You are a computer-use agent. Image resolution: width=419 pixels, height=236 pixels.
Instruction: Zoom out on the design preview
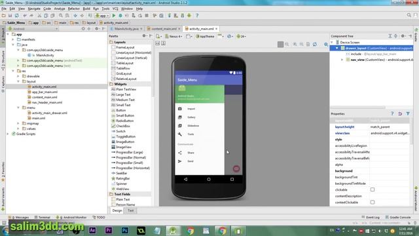(301, 44)
